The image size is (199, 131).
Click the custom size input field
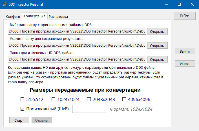(89, 109)
